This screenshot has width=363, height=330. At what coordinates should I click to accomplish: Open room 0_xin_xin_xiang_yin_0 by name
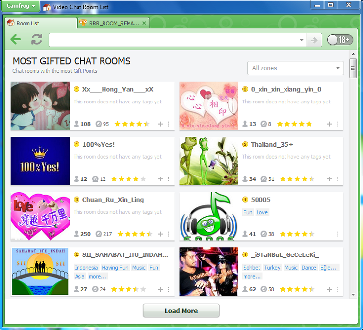[x=286, y=89]
